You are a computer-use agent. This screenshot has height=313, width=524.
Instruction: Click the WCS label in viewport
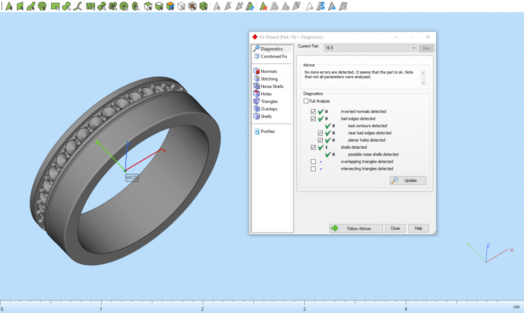tap(131, 178)
